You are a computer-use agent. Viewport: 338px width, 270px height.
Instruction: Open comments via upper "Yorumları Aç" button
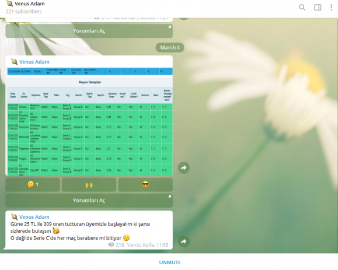pos(89,31)
